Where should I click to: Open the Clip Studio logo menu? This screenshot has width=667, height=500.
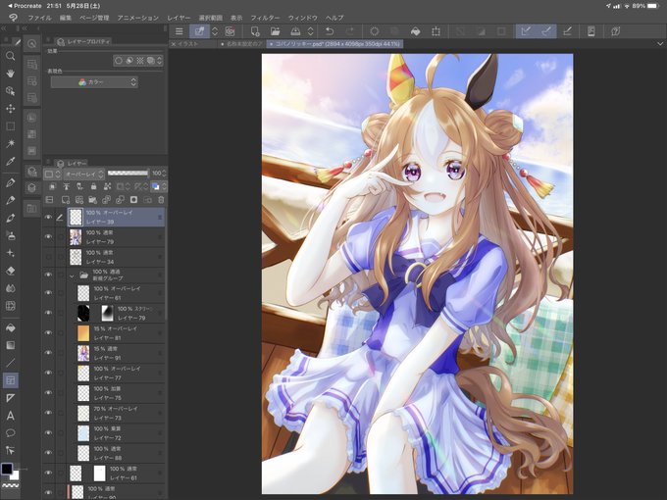pyautogui.click(x=13, y=18)
